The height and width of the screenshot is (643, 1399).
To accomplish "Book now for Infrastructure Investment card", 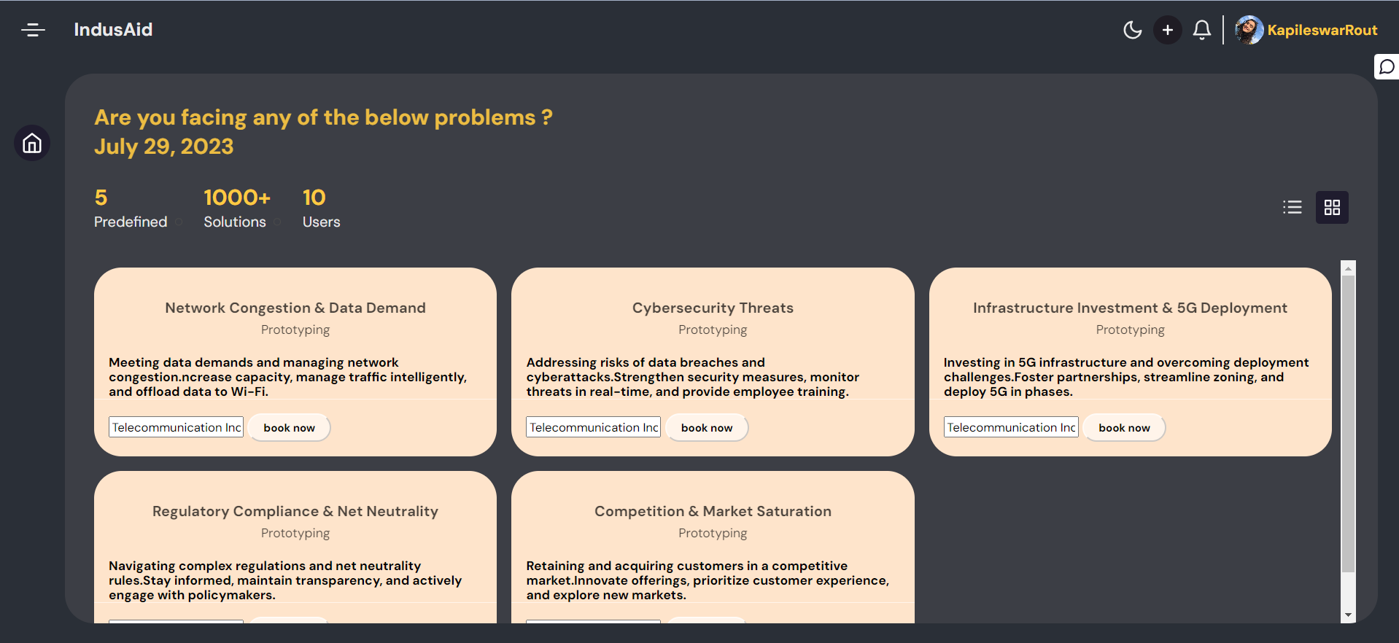I will pyautogui.click(x=1124, y=427).
